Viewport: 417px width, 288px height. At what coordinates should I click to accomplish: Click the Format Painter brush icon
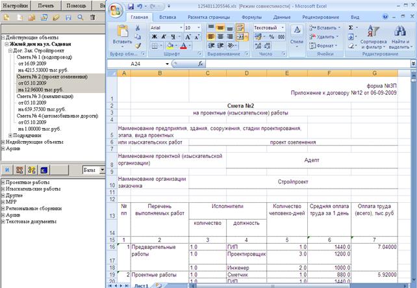click(138, 46)
